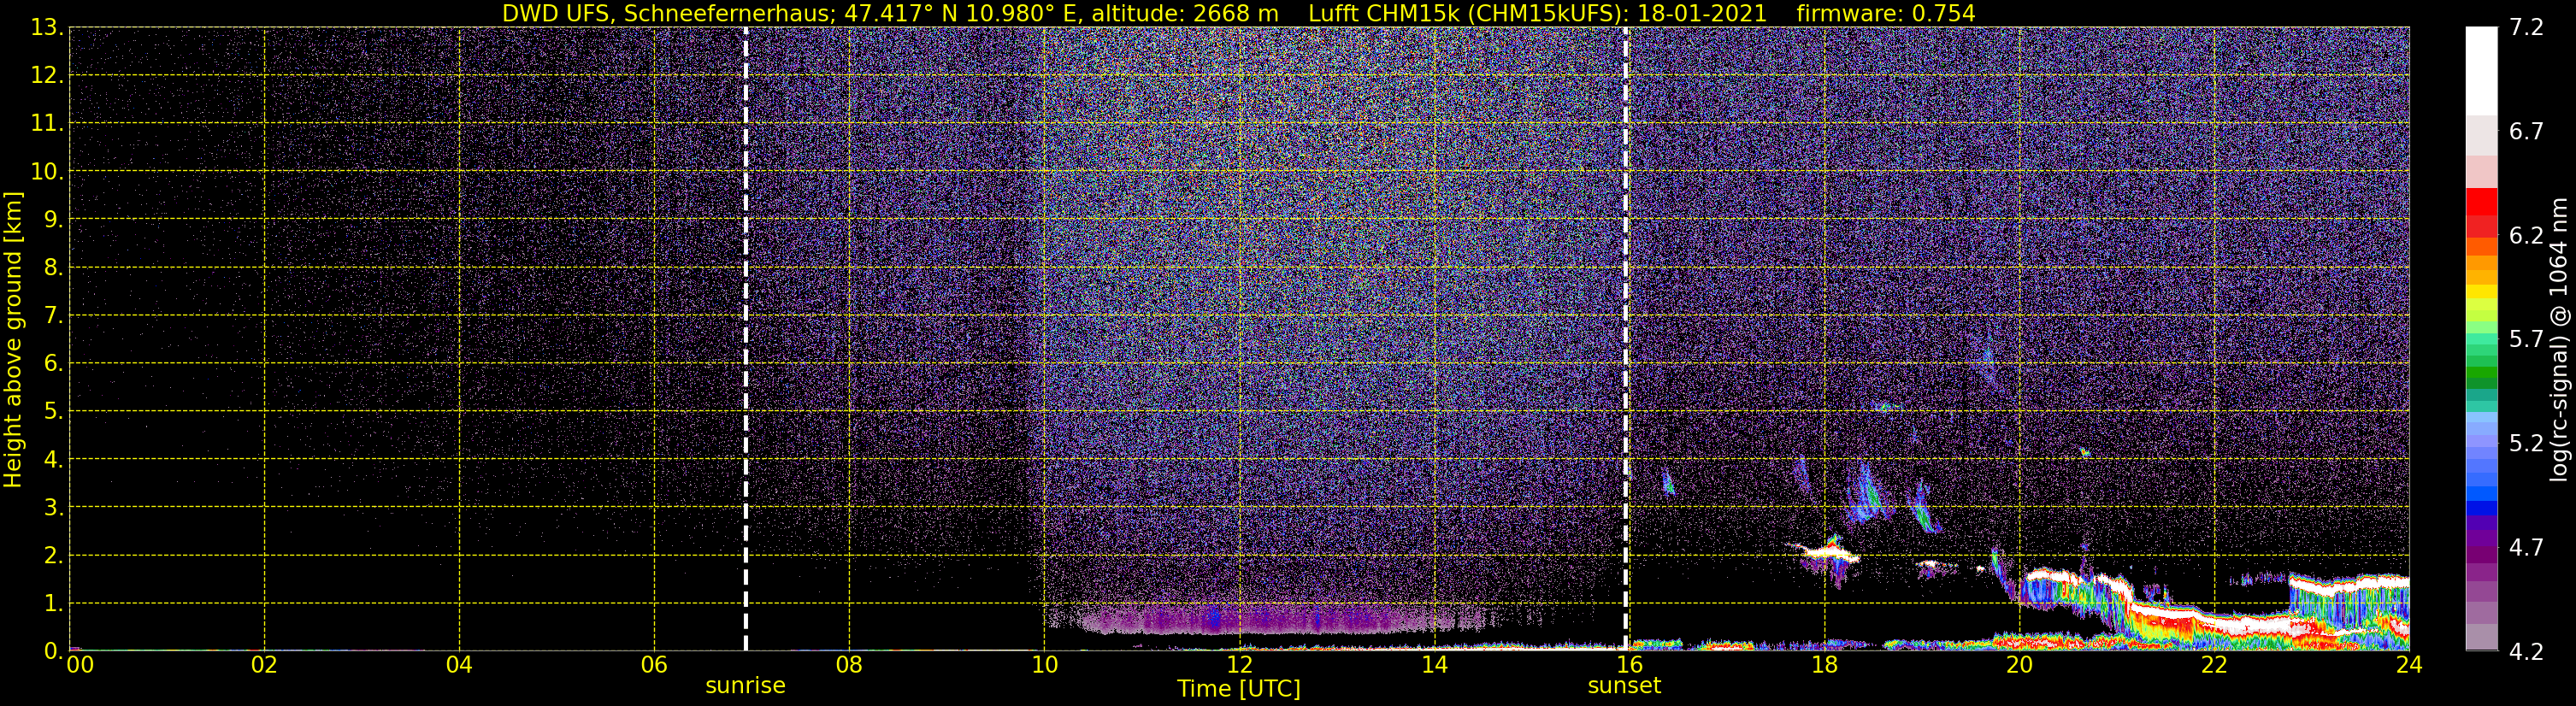Image resolution: width=2576 pixels, height=706 pixels.
Task: Click the height axis tick label 1
Action: tap(52, 603)
